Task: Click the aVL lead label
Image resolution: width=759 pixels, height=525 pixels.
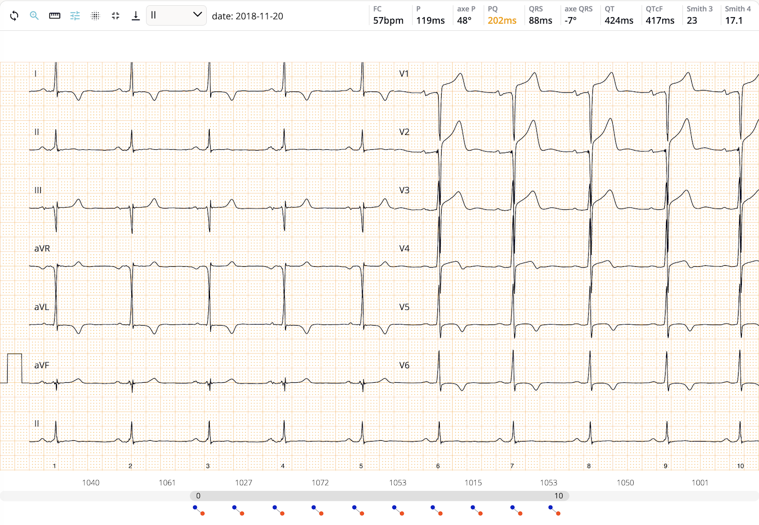Action: [x=41, y=307]
